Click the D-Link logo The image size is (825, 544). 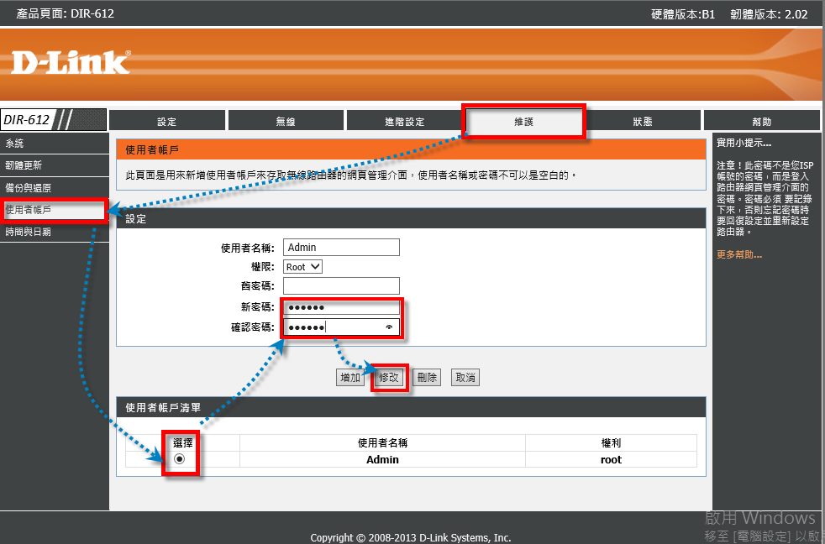point(71,62)
